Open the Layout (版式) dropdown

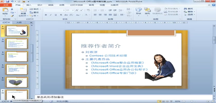tap(35, 9)
